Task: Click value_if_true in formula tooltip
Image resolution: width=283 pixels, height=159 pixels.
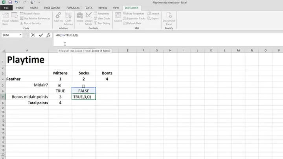Action: pos(83,51)
